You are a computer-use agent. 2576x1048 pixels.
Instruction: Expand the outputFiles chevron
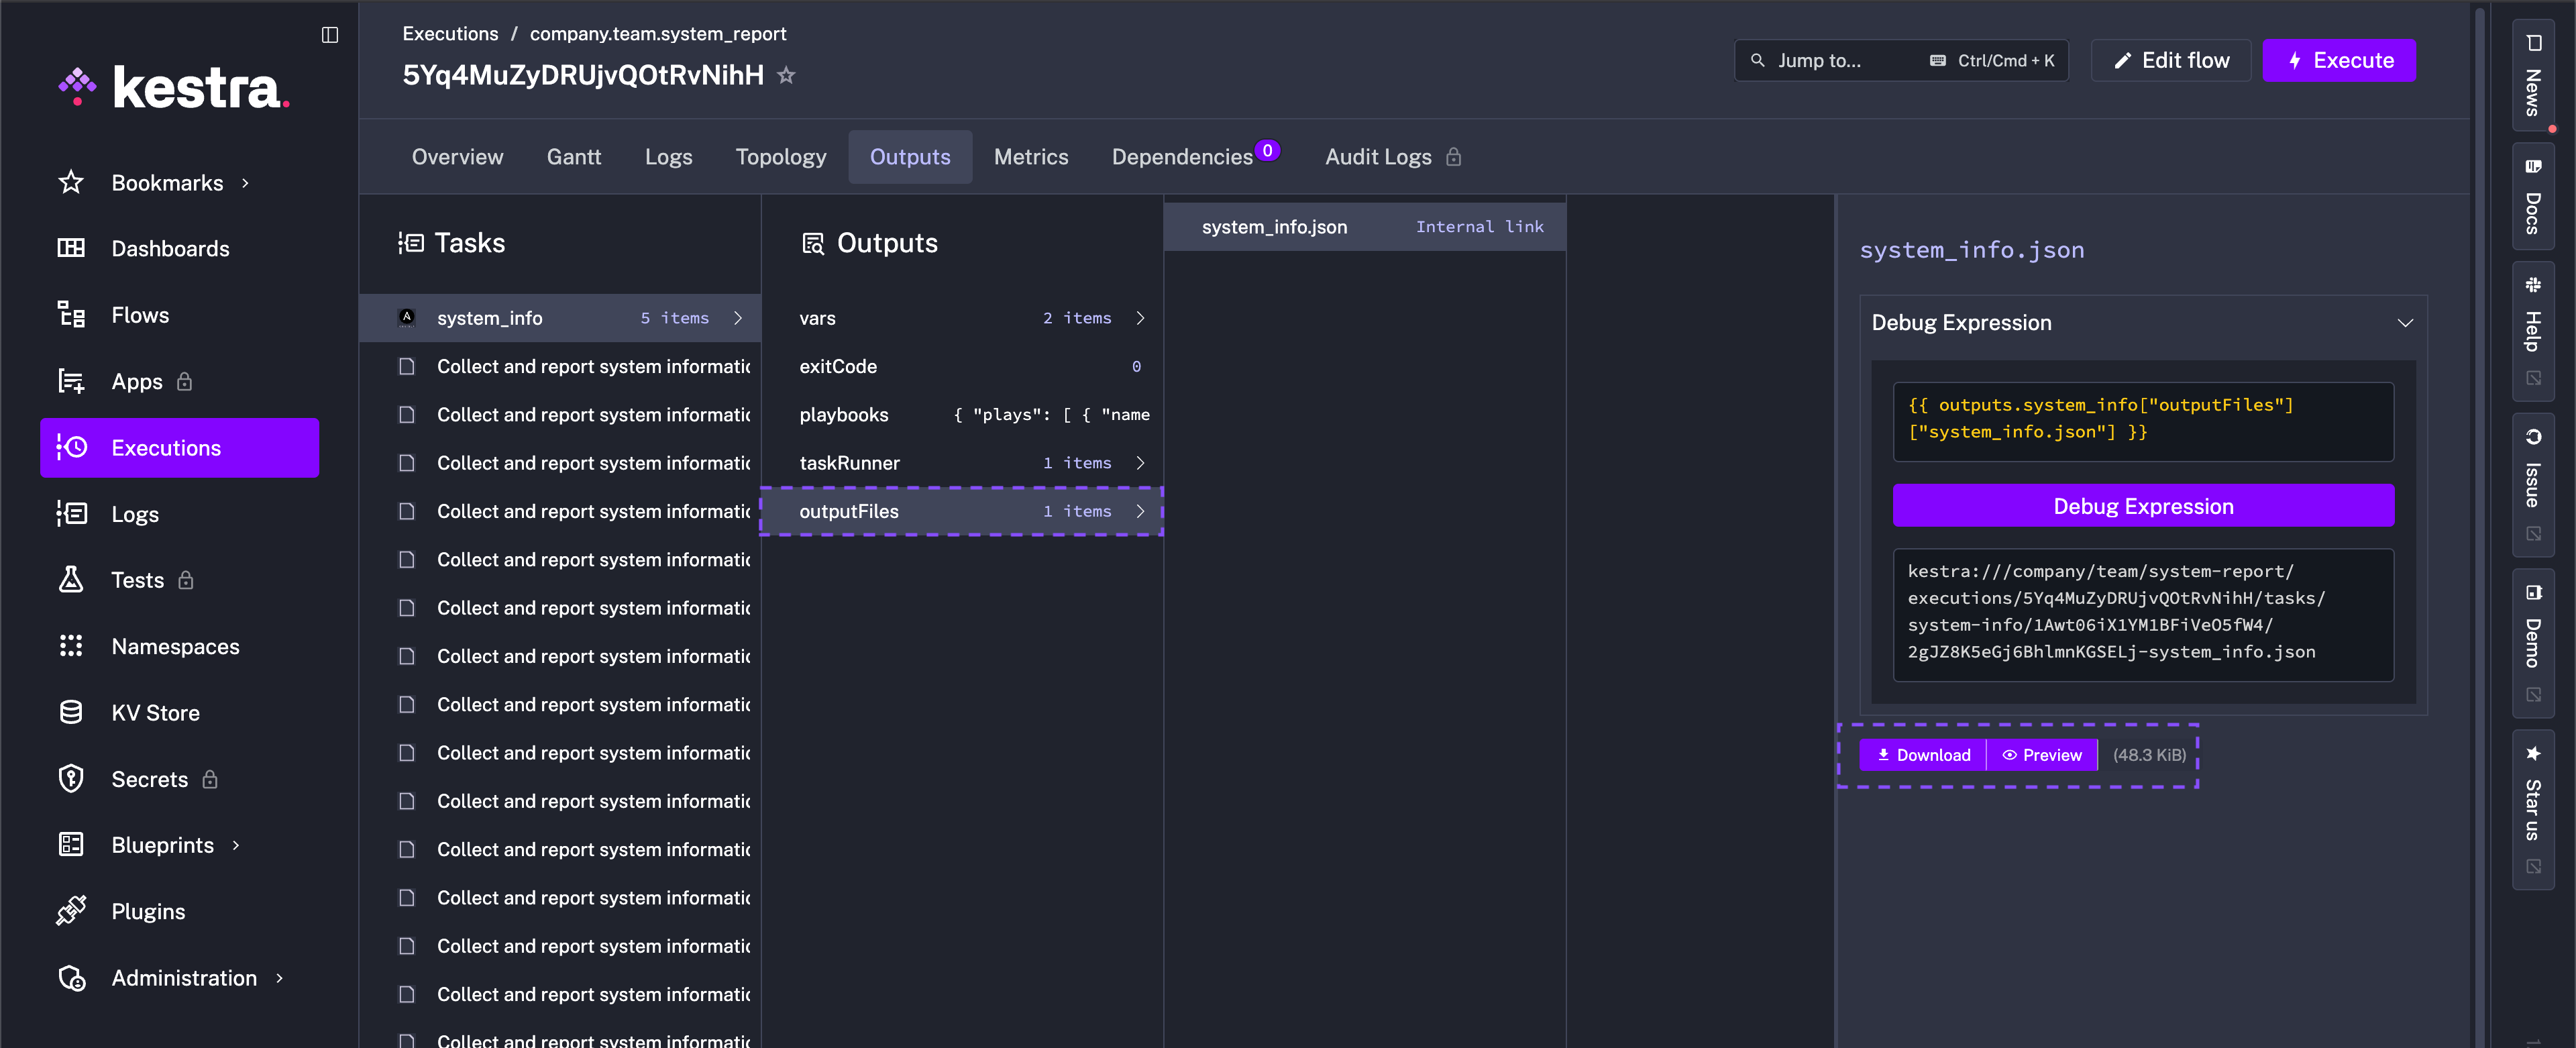click(x=1140, y=511)
